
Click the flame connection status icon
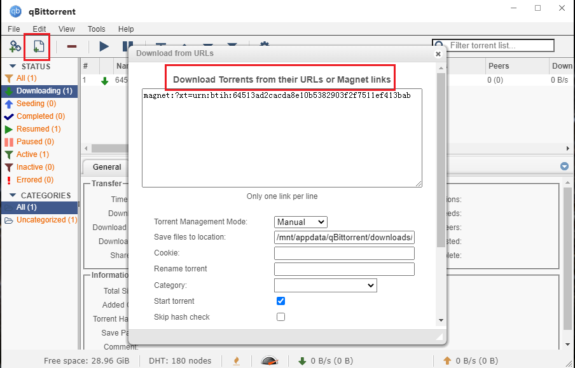(x=237, y=360)
